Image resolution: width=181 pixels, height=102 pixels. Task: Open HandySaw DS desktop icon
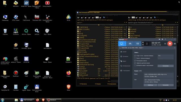click(x=5, y=88)
